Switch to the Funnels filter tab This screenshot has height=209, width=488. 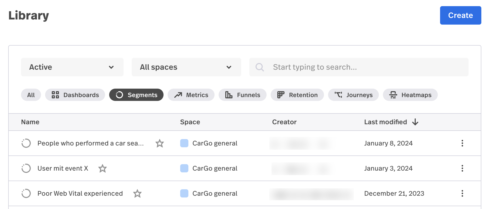click(242, 95)
